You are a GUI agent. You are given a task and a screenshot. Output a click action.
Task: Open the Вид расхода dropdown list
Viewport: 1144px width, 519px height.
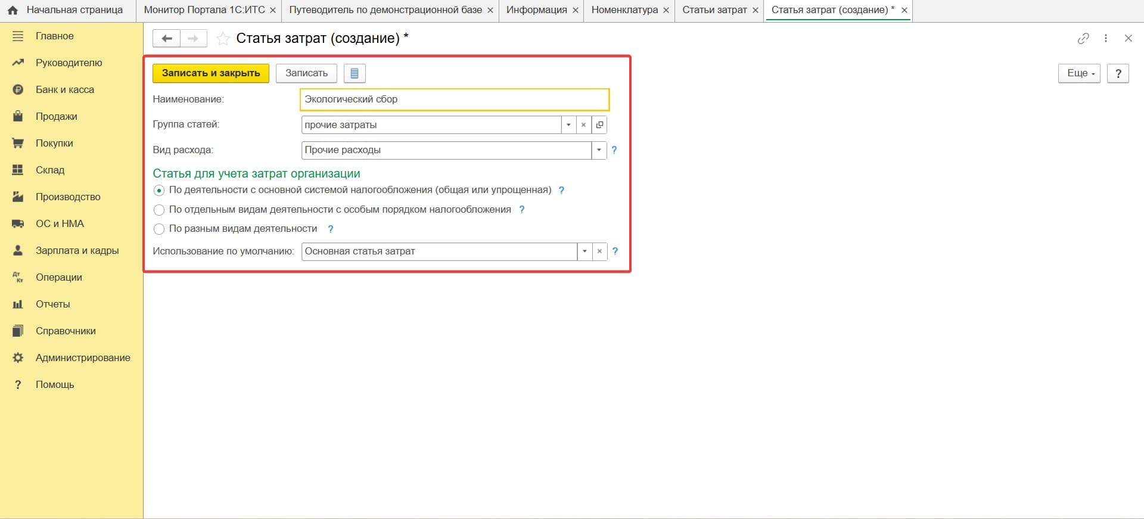click(x=599, y=150)
